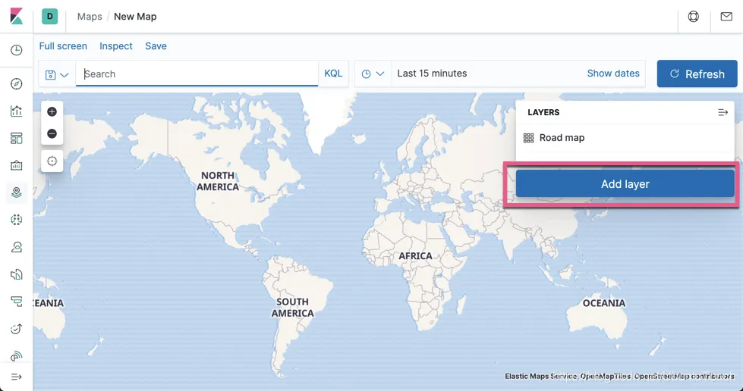
Task: Open Machine Learning icon in sidebar
Action: coord(17,220)
